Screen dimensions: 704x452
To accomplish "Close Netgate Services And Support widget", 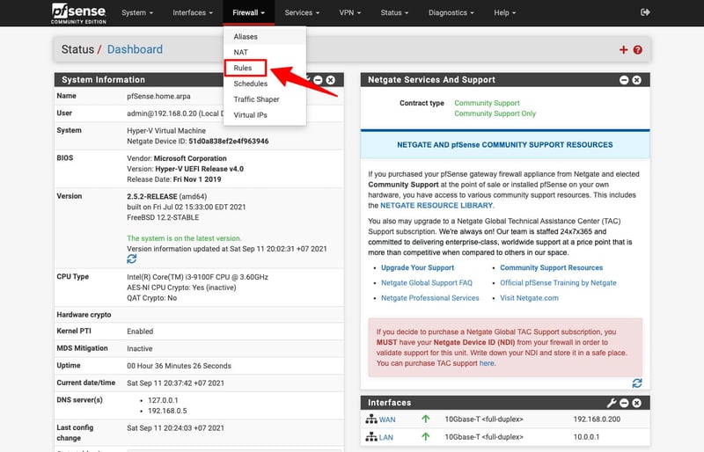I will click(636, 80).
